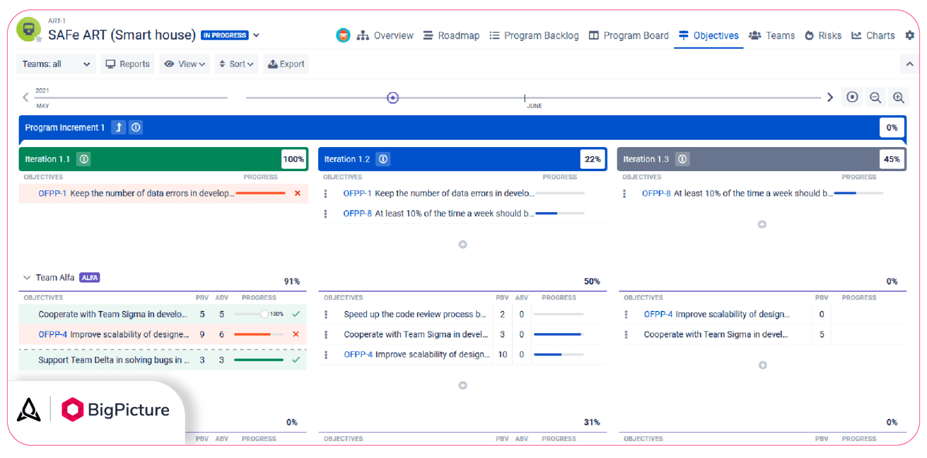Click ABV value 6 on Team Alfa OFPP-4 row

coord(221,334)
